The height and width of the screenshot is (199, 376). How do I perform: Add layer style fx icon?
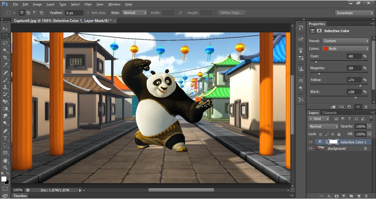[x=329, y=196]
